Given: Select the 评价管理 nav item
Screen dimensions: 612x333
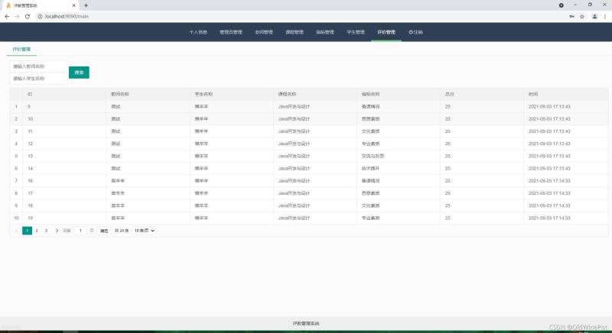Looking at the screenshot, I should [386, 32].
